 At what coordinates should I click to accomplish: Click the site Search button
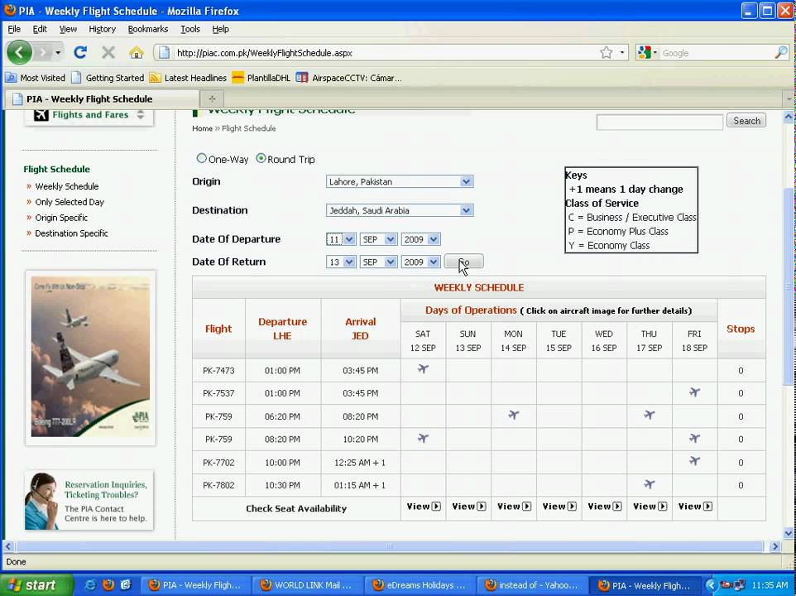click(746, 121)
